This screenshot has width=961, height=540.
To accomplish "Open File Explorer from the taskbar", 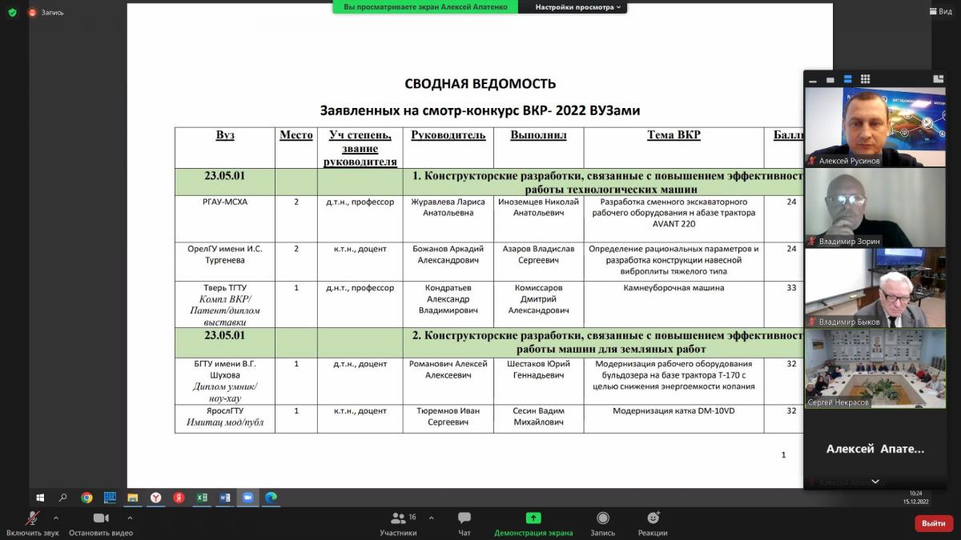I will (132, 498).
